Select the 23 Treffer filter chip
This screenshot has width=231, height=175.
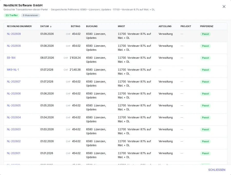[12, 15]
